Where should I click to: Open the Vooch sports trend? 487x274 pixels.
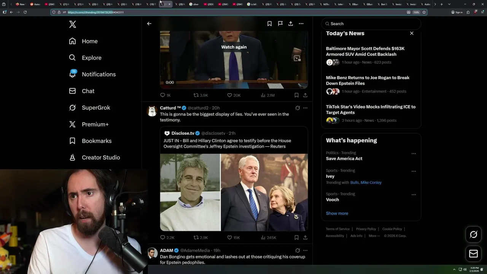click(333, 199)
